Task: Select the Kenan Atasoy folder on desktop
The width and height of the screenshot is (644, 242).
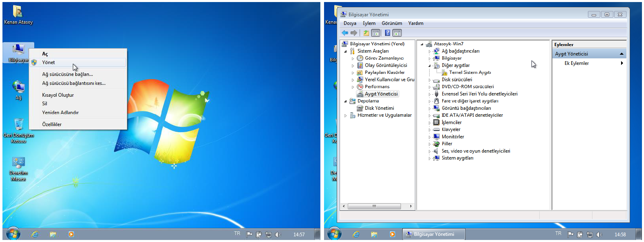Action: pos(18,15)
